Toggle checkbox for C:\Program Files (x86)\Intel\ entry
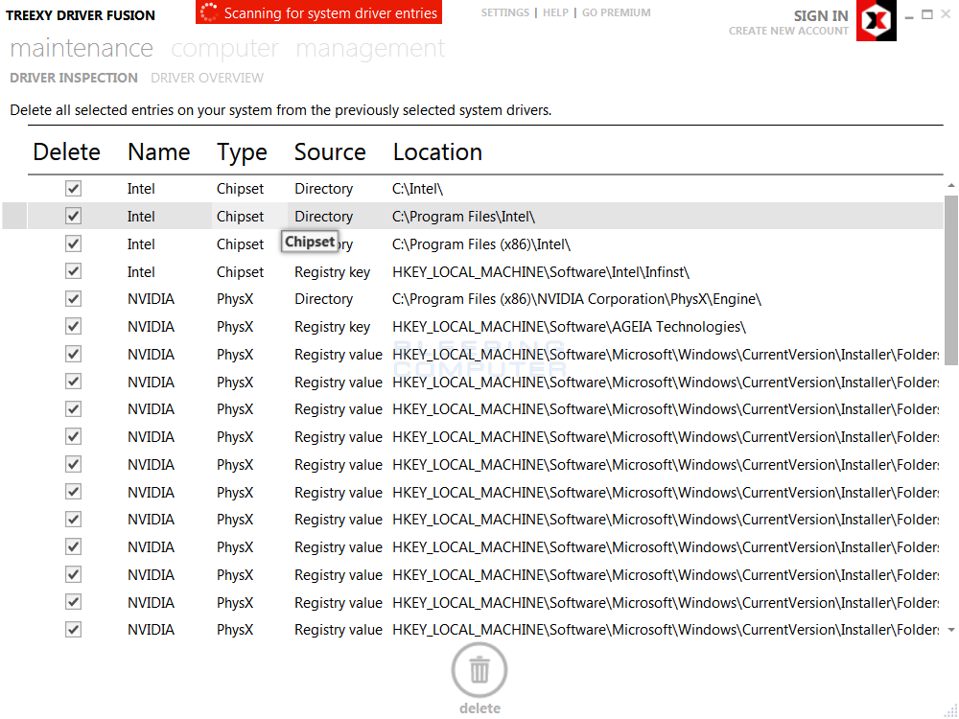 (74, 244)
